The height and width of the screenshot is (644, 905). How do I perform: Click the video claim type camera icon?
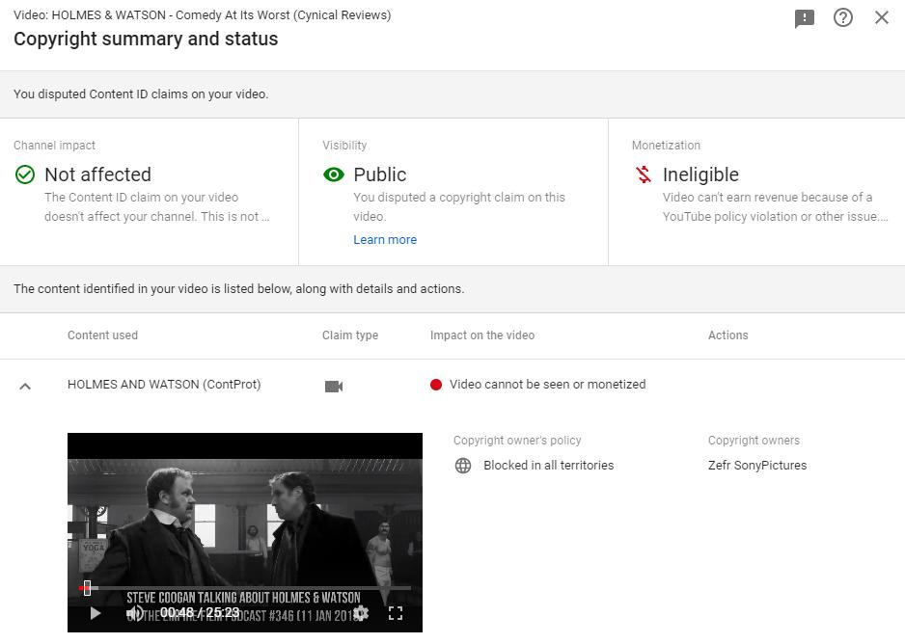tap(334, 386)
